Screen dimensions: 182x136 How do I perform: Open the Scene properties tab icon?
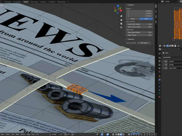coord(160,68)
